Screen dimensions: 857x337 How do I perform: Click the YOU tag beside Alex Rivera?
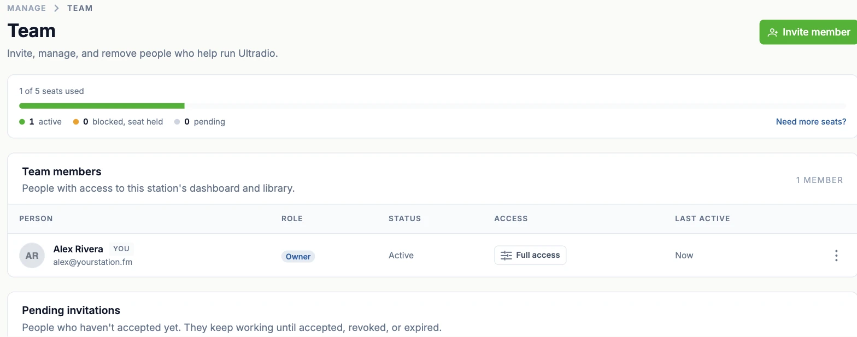[x=121, y=249]
